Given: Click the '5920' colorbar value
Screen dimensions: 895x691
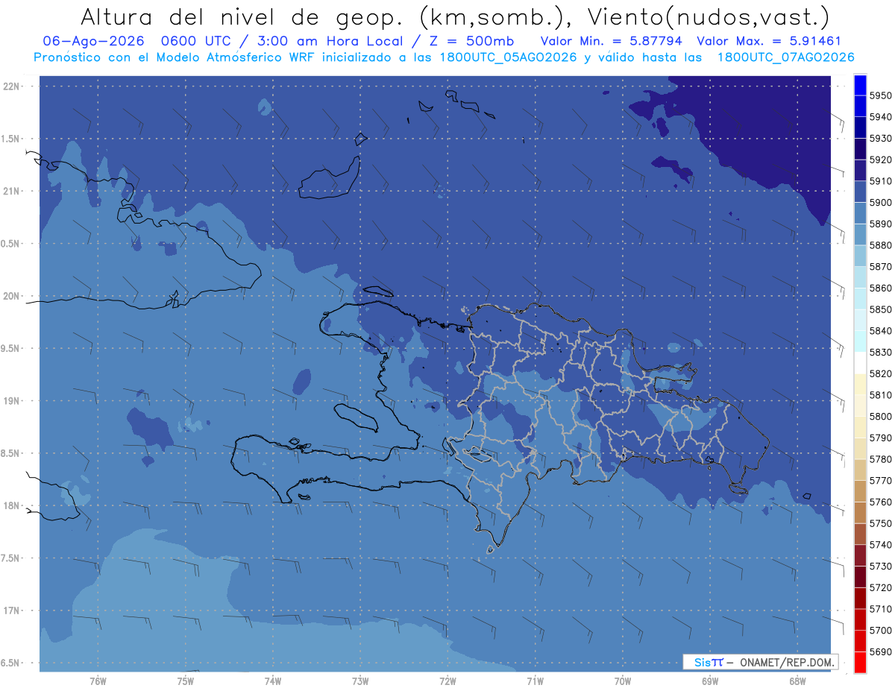Looking at the screenshot, I should [x=880, y=160].
